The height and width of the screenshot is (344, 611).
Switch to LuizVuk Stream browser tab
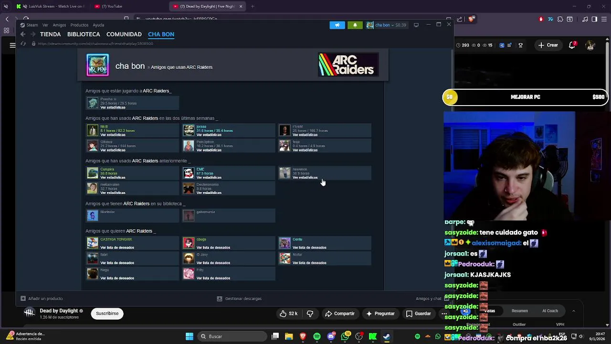click(x=50, y=6)
